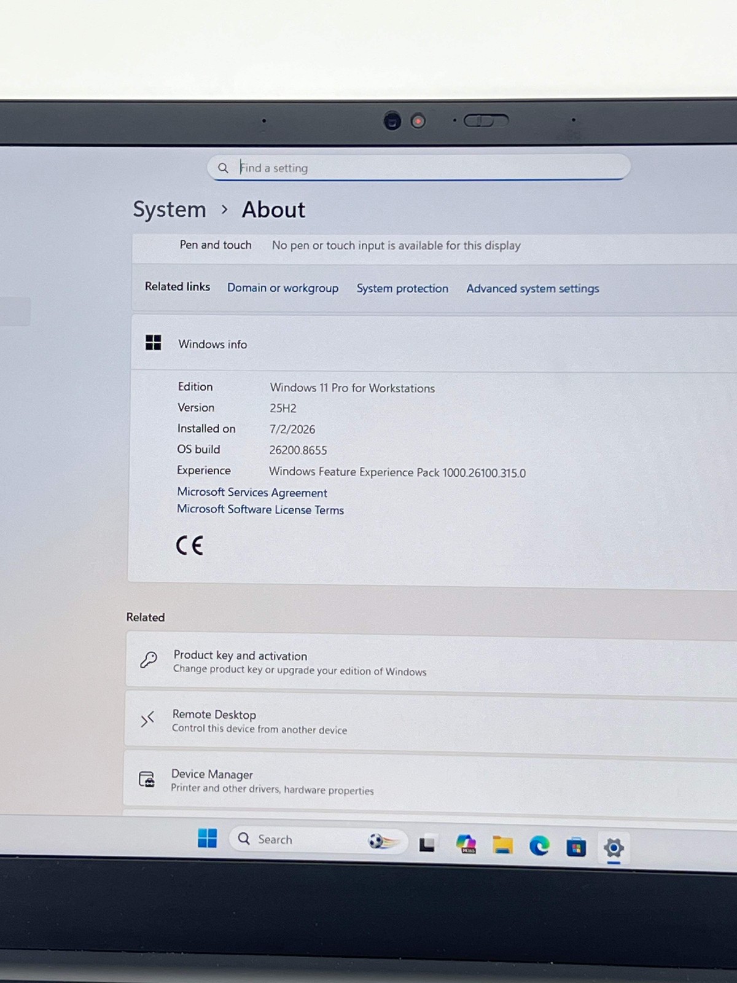Image resolution: width=737 pixels, height=983 pixels.
Task: Click the 'OS build' label
Action: point(198,449)
